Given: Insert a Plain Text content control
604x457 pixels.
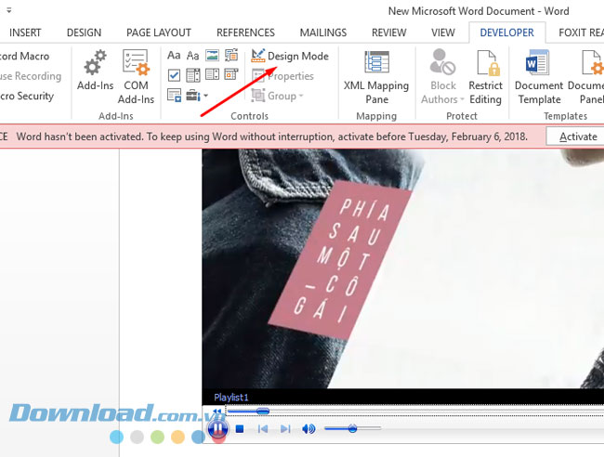Looking at the screenshot, I should point(192,56).
